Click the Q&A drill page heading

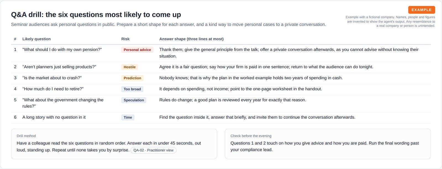(x=96, y=15)
